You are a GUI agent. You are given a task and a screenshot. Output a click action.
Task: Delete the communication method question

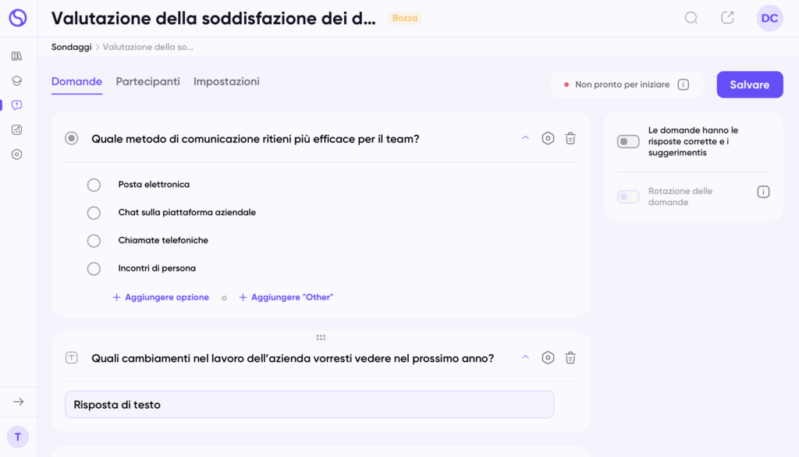(570, 139)
